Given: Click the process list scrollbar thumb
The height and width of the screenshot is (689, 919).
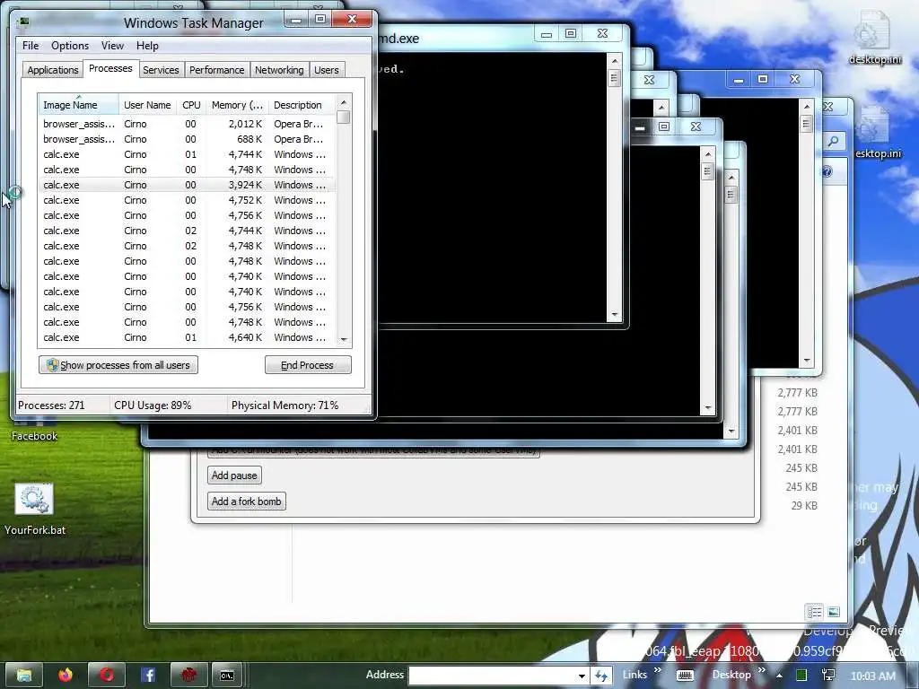Looking at the screenshot, I should [344, 118].
